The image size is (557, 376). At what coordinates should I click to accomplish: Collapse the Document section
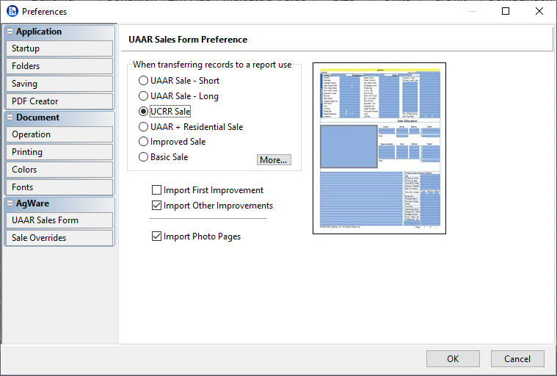[10, 117]
